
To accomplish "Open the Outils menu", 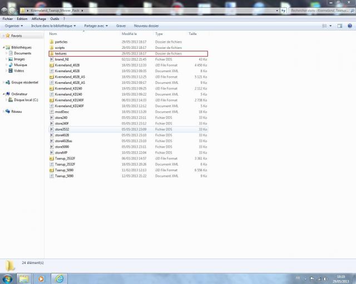I will (55, 19).
